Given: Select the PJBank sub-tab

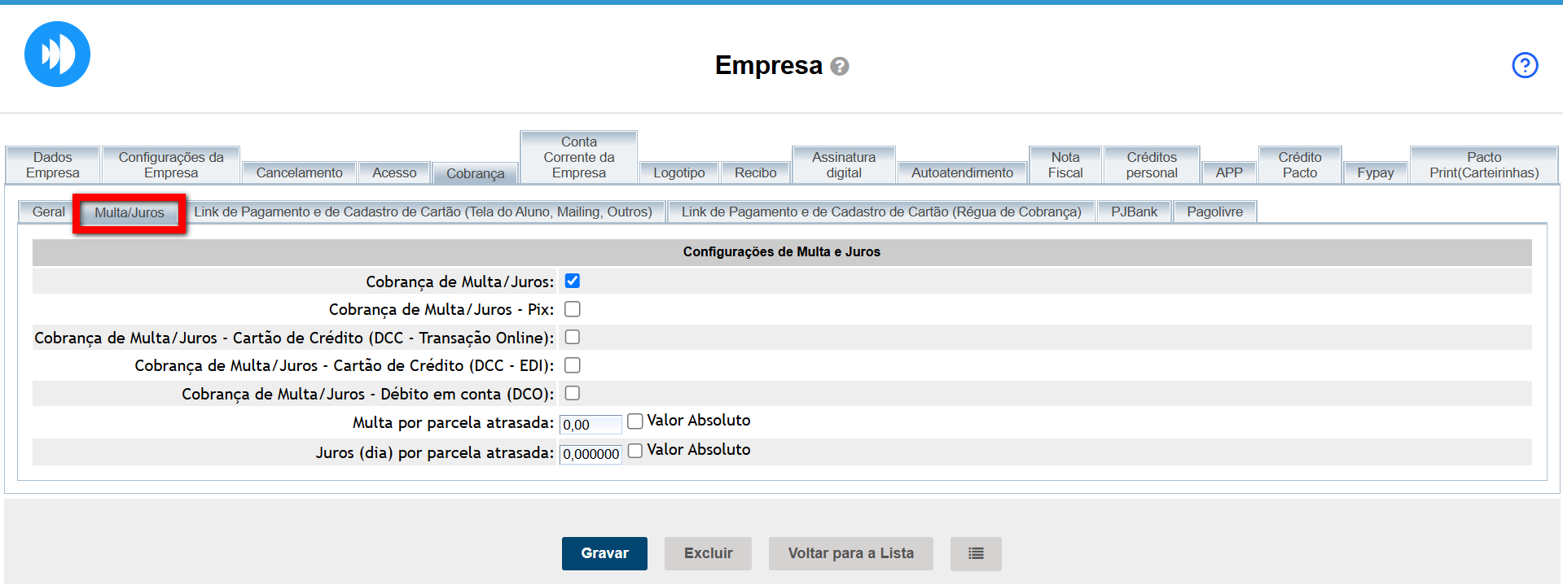Looking at the screenshot, I should pyautogui.click(x=1134, y=212).
